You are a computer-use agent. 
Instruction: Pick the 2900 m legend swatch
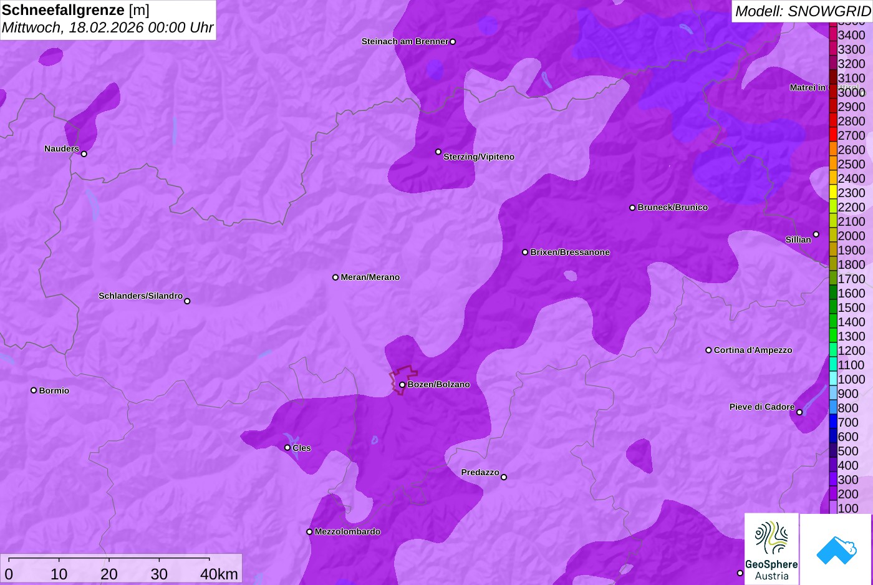(832, 107)
